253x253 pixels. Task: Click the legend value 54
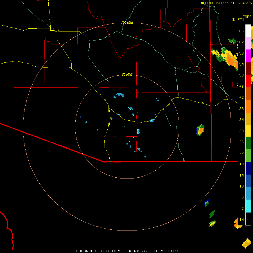[x=241, y=64]
